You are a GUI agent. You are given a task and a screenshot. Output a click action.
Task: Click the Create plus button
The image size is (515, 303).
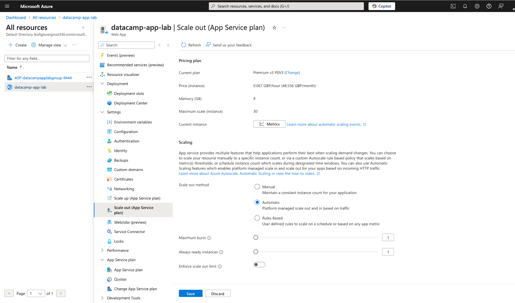(18, 45)
